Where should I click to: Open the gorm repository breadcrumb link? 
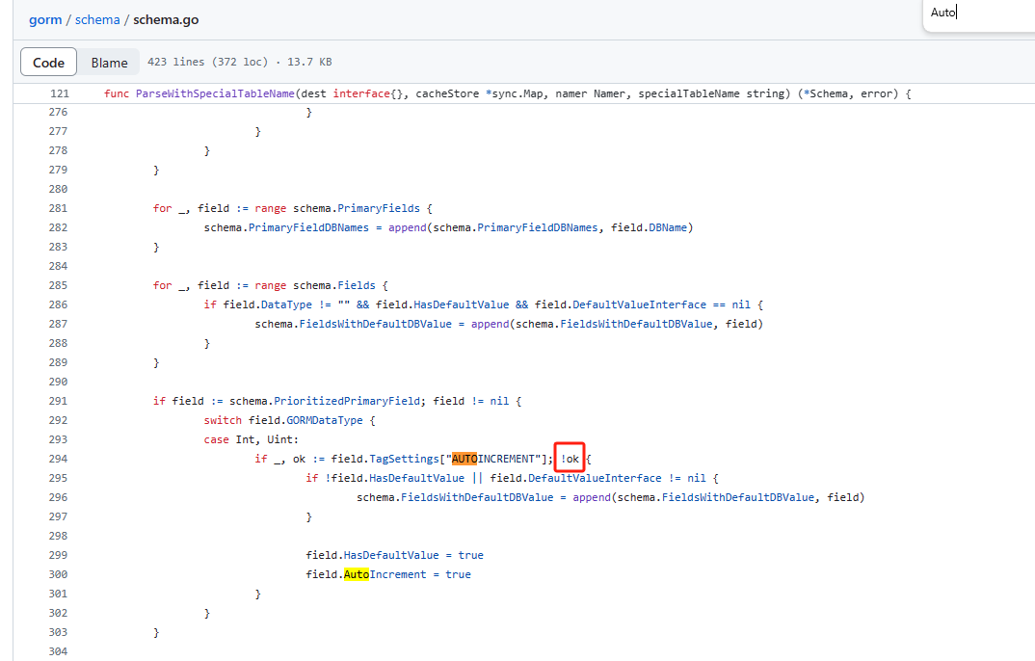pyautogui.click(x=45, y=19)
